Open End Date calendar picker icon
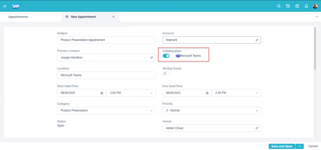Screen dimensions: 321x150 [207, 93]
